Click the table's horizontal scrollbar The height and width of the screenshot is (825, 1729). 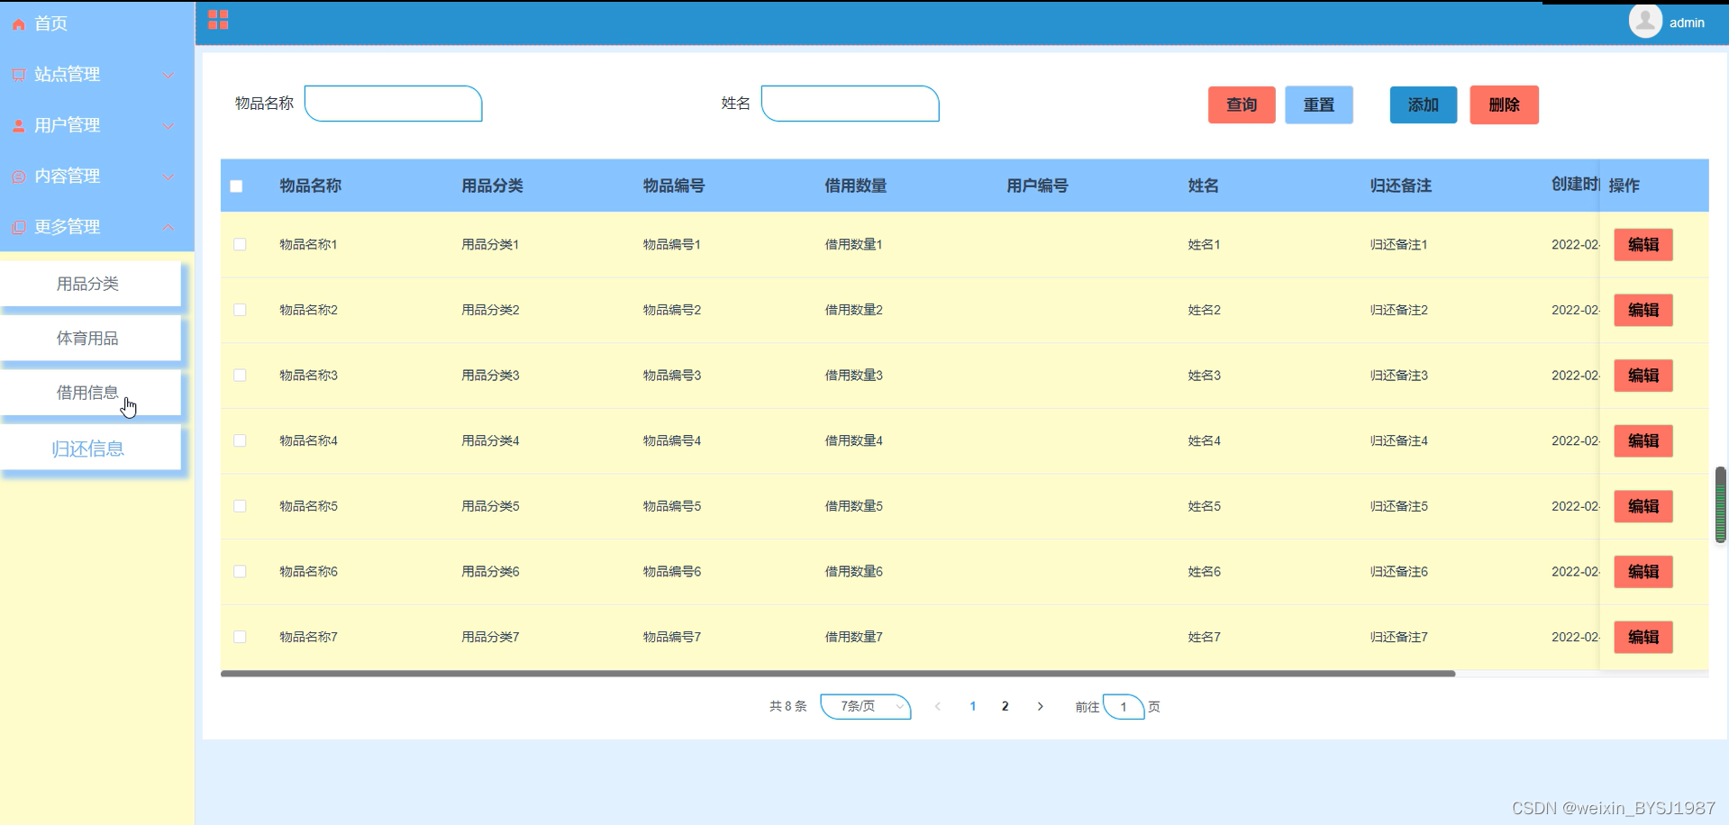point(838,673)
